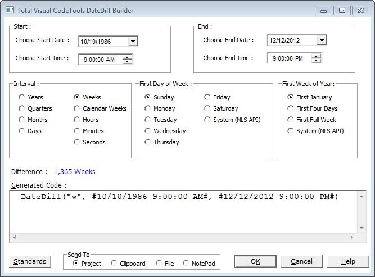Viewport: 375px width, 277px height.
Task: Select the Hours interval option
Action: (86, 120)
